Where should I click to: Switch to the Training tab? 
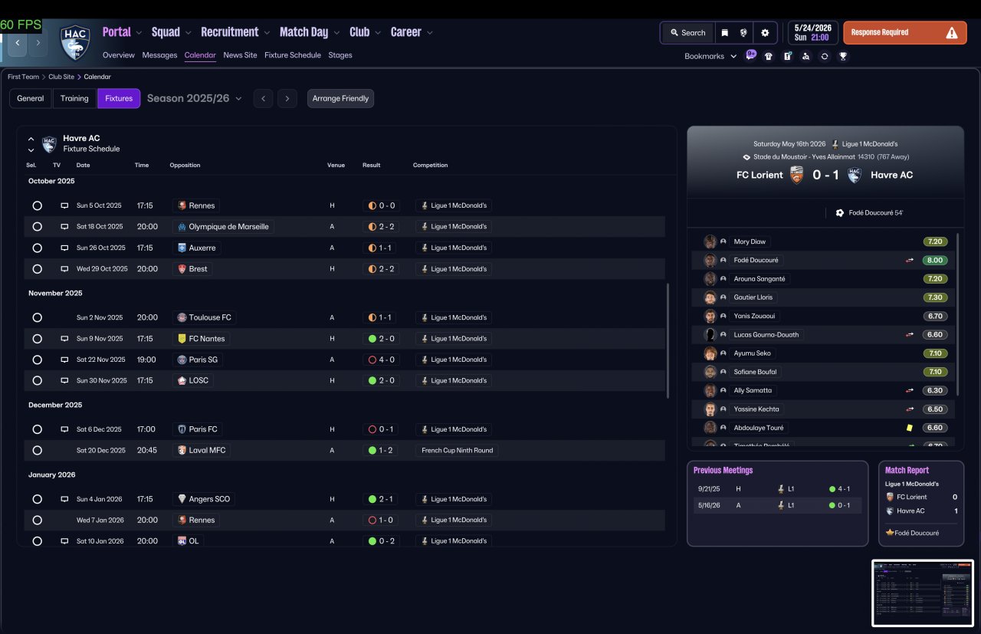[x=74, y=98]
